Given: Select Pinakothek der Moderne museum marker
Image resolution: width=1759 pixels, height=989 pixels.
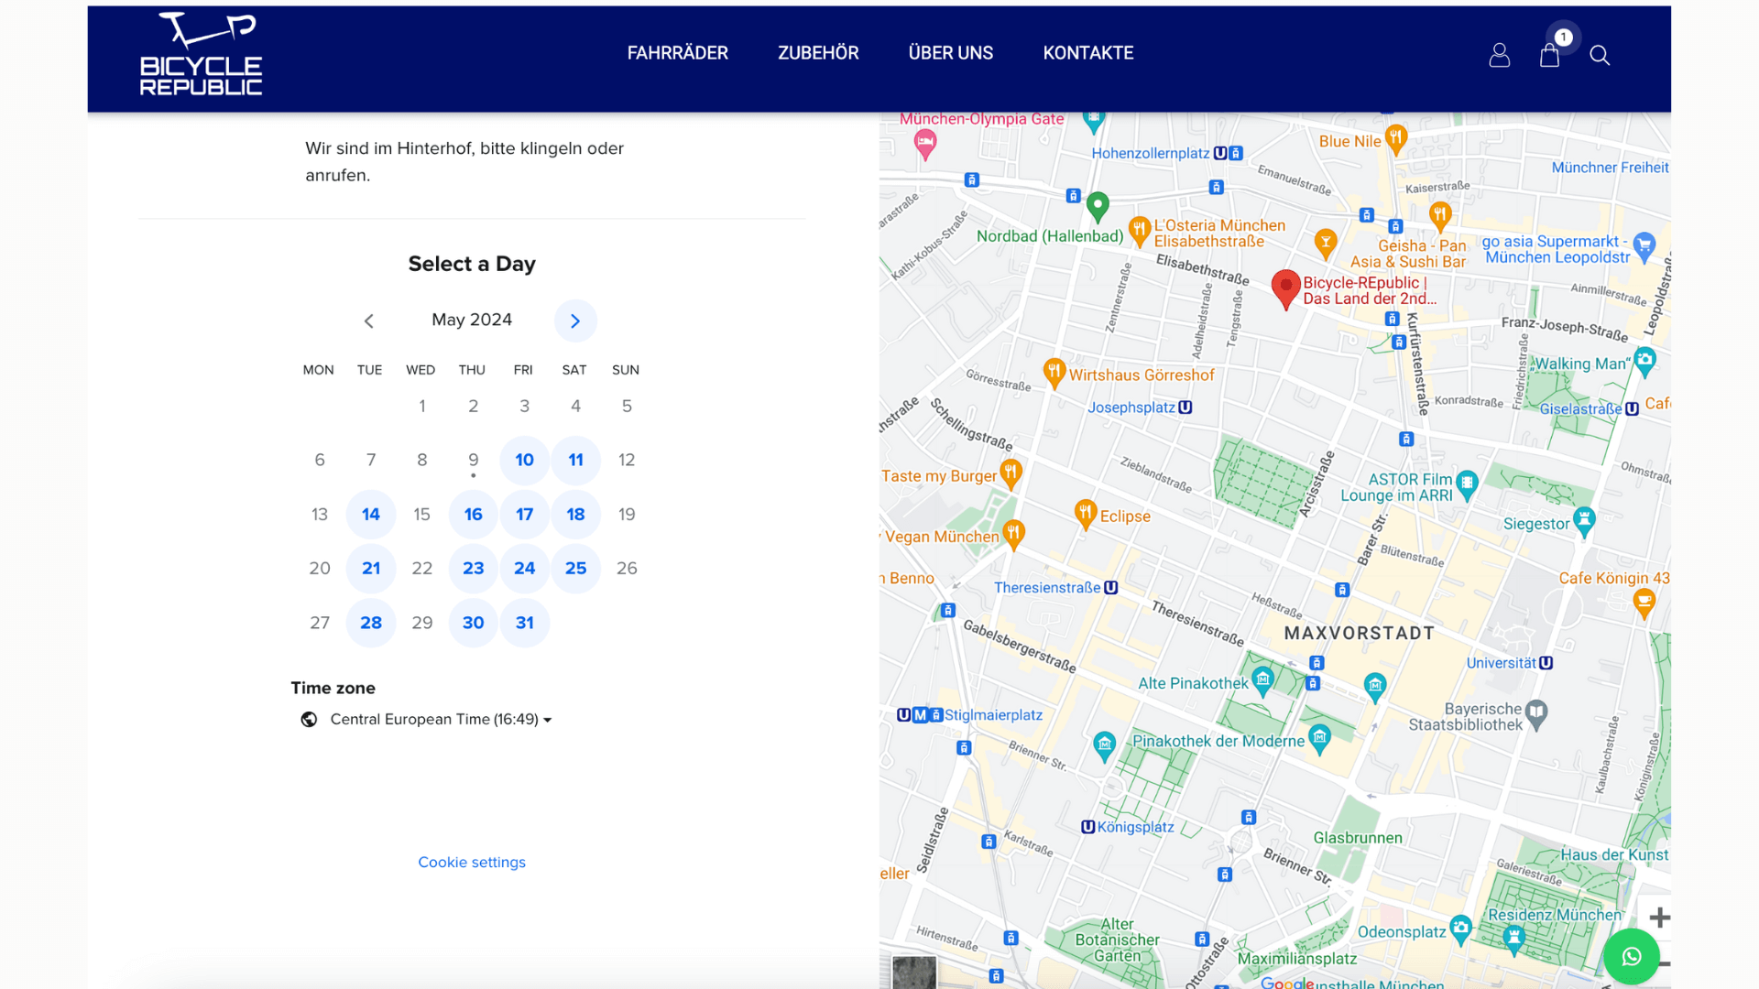Looking at the screenshot, I should point(1319,739).
